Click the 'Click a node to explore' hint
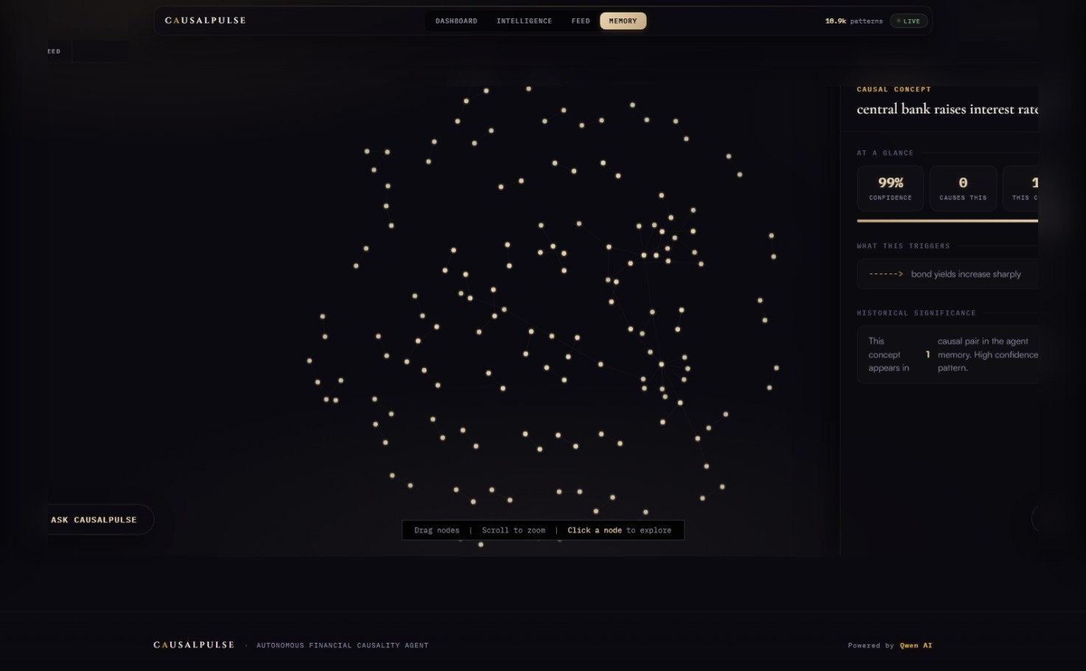 (x=619, y=530)
